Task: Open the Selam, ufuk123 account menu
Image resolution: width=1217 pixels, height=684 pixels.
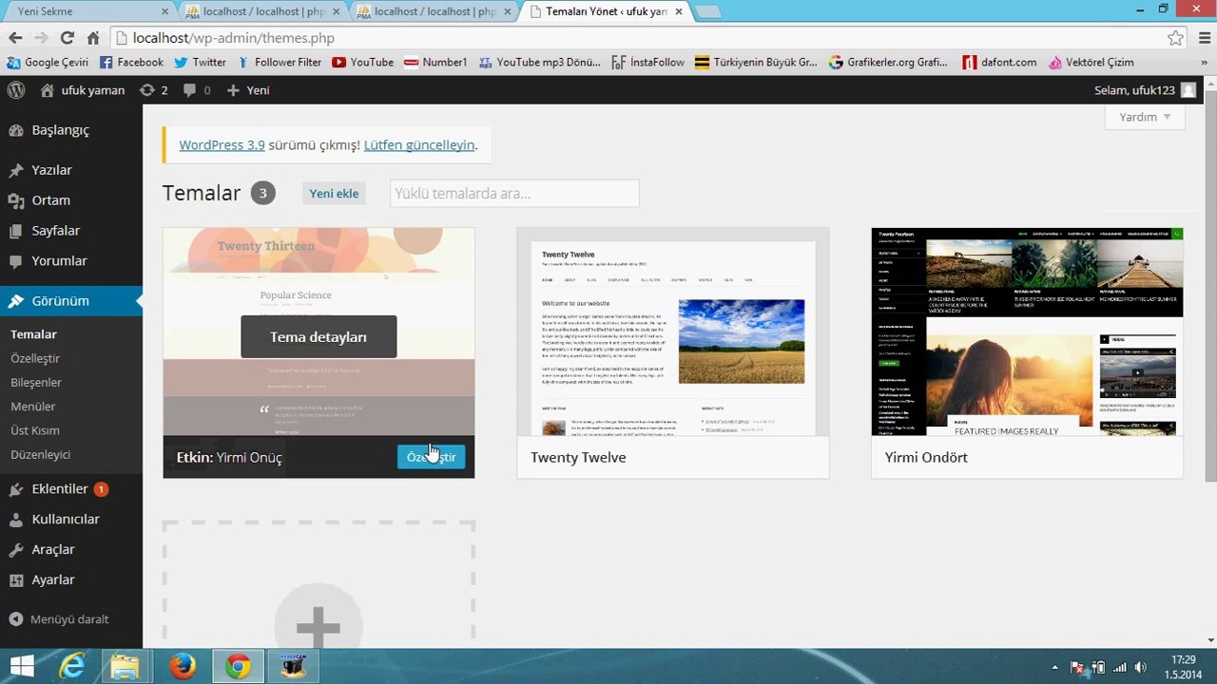Action: [1145, 90]
